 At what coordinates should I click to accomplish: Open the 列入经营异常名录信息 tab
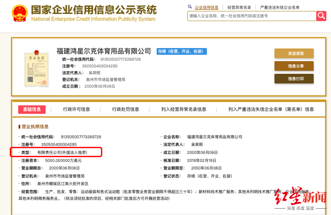pyautogui.click(x=184, y=110)
